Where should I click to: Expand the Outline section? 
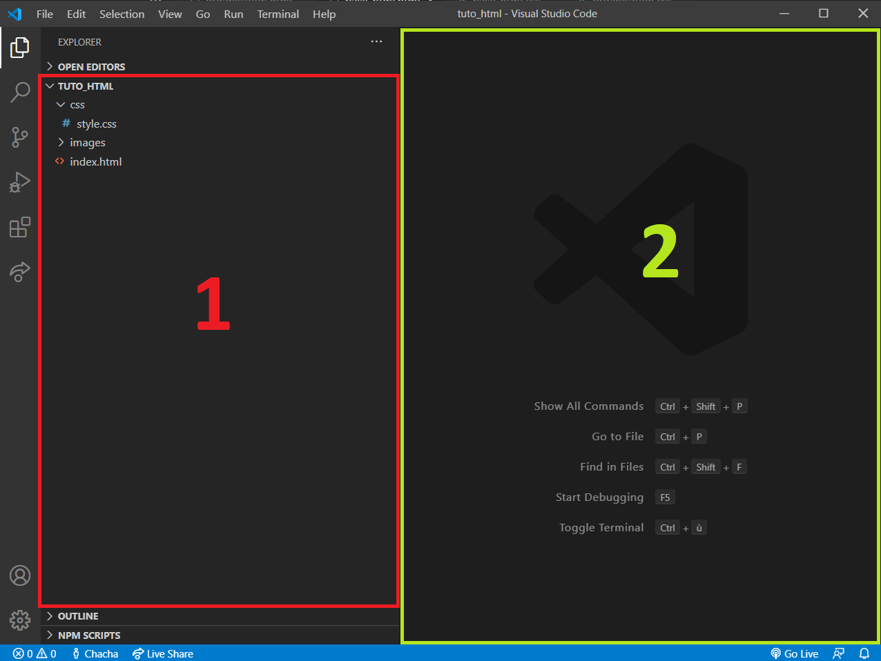click(x=220, y=616)
